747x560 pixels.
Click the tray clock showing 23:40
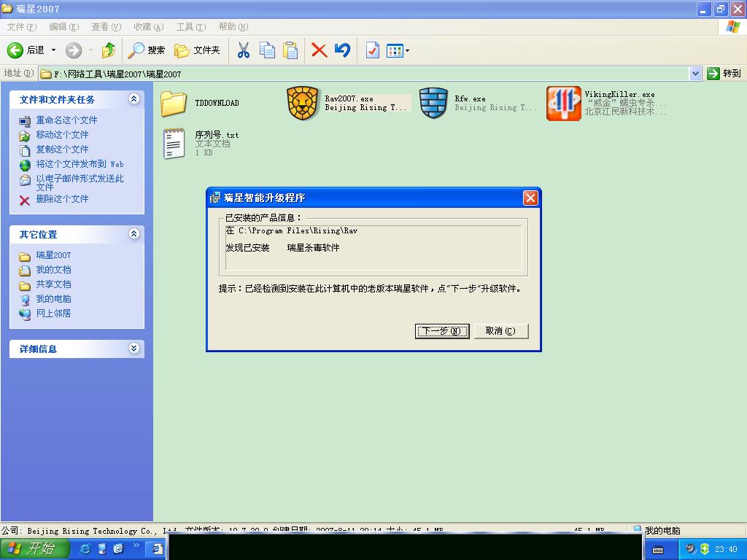click(x=726, y=549)
